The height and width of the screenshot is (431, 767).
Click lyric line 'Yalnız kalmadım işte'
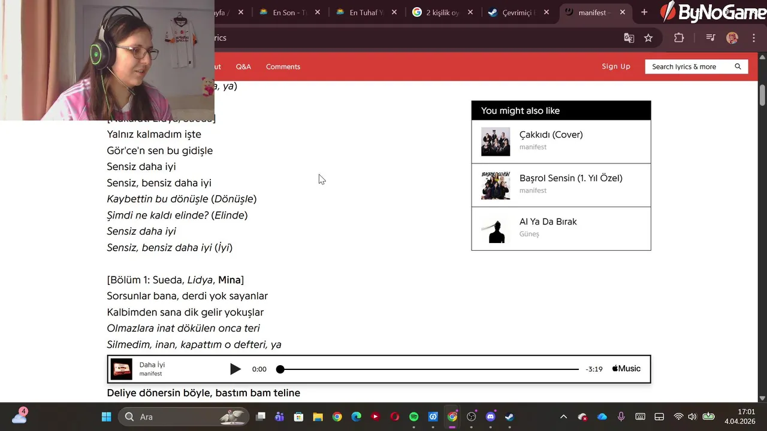coord(154,134)
